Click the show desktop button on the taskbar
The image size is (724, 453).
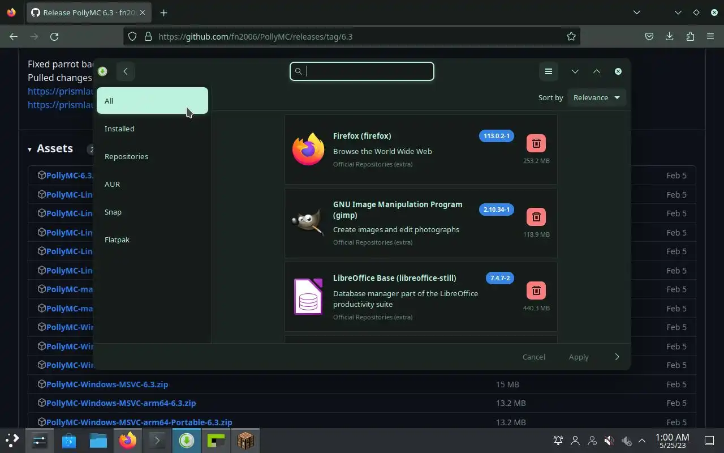(709, 441)
